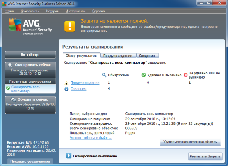Click the arrows icon on Обновить сейчас

point(14,99)
